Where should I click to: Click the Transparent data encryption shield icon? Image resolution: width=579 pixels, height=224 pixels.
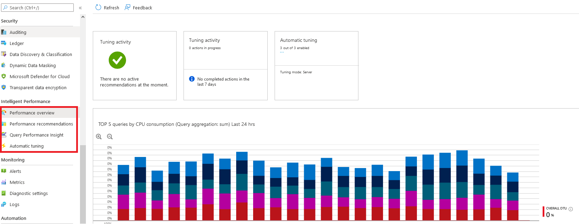coord(4,87)
